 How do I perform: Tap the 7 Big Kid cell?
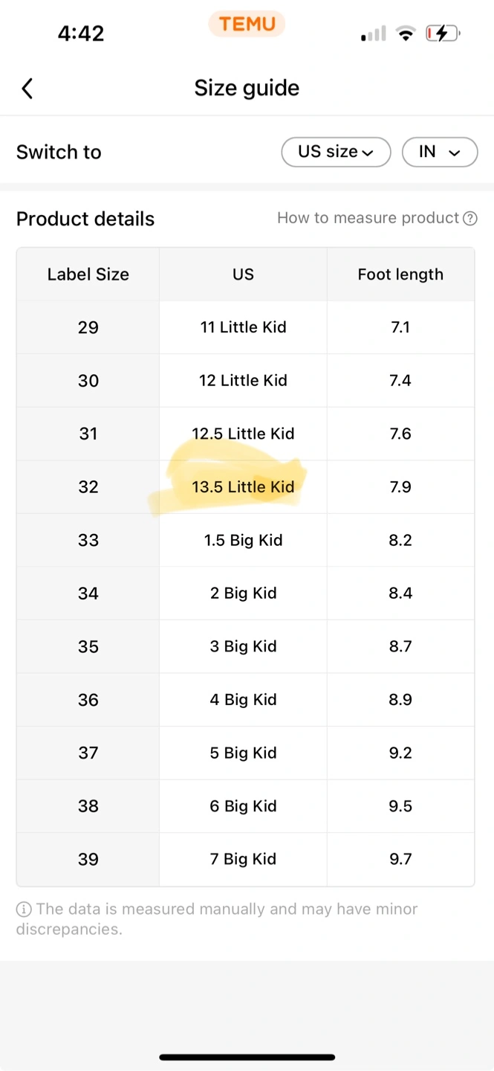click(x=243, y=859)
